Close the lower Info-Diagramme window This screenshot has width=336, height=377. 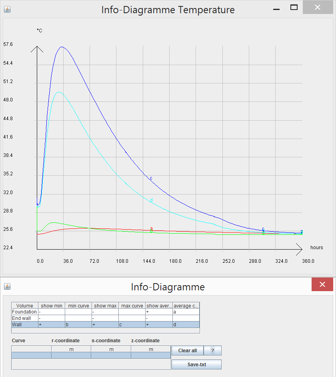[x=322, y=284]
